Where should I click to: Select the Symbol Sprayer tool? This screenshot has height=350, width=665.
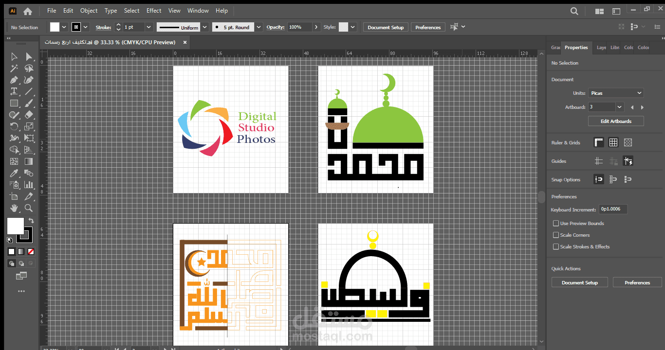tap(14, 185)
